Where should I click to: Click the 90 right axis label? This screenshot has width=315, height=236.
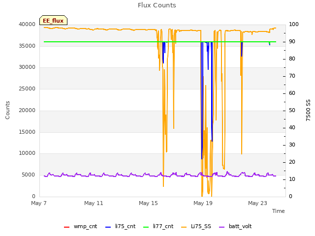point(292,41)
